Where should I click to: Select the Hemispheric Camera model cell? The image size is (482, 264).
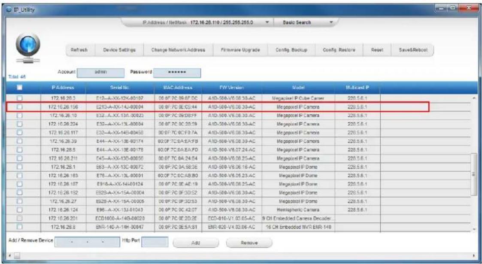298,210
